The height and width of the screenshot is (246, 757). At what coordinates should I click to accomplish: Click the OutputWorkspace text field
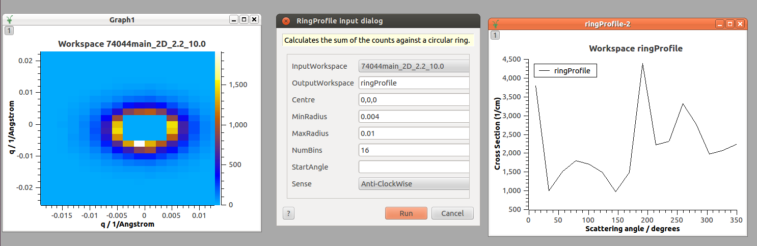click(414, 83)
